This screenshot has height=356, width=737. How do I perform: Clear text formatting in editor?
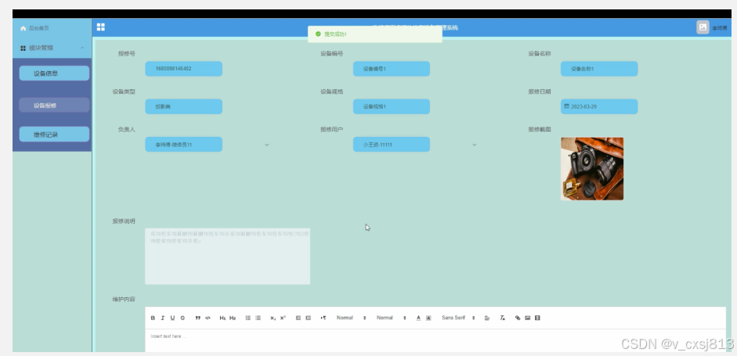pos(502,318)
